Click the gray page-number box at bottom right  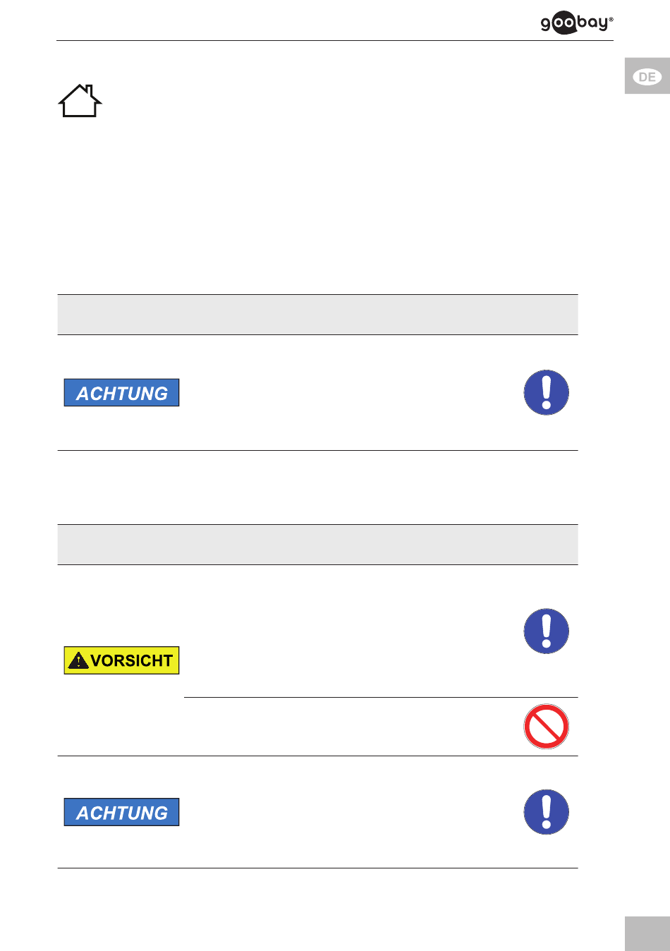[x=647, y=934]
